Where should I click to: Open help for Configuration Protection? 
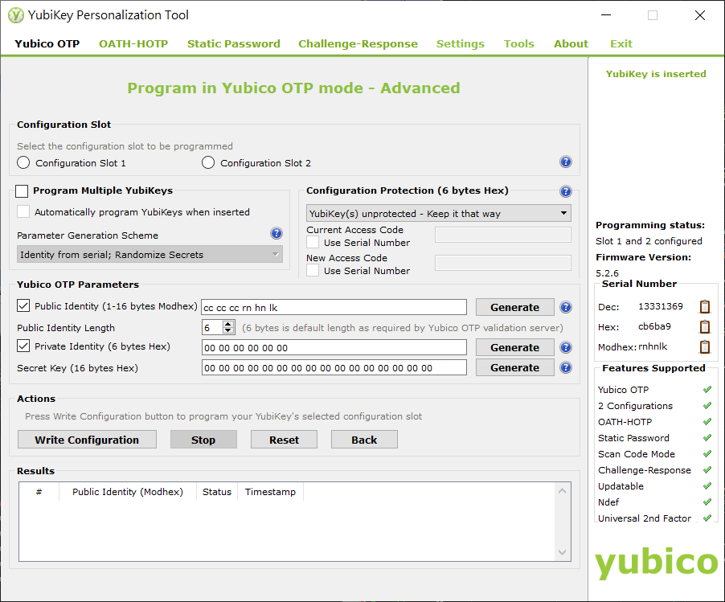tap(566, 191)
